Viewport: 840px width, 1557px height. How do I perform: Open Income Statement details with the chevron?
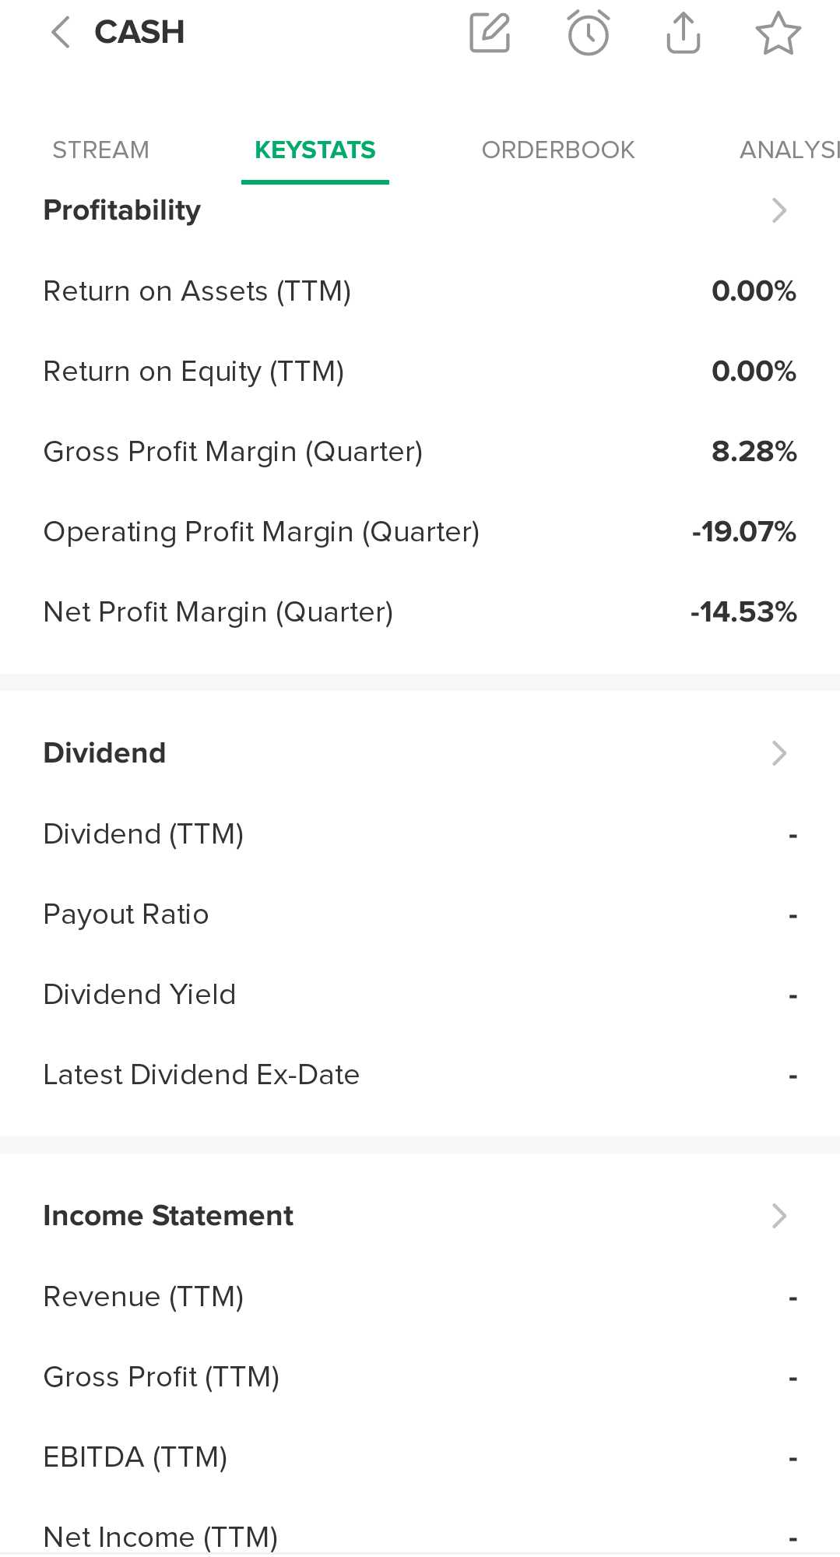[778, 1216]
